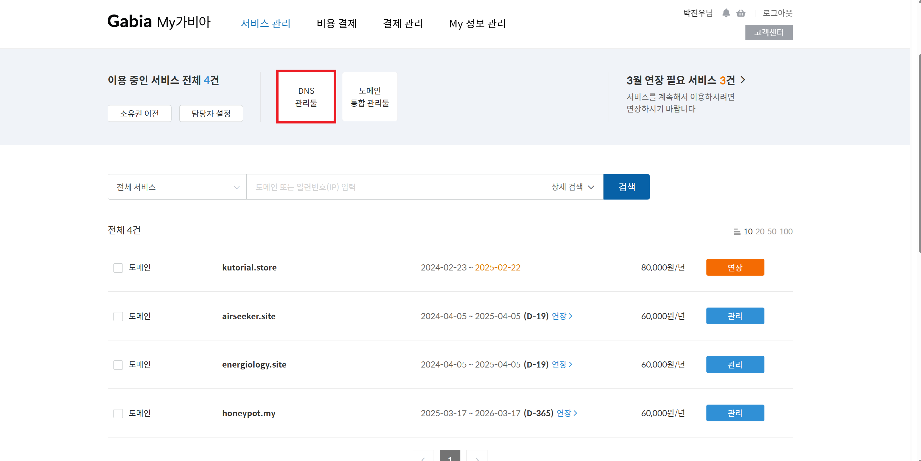Screen dimensions: 921x461
Task: Expand the 전체 서비스 dropdown
Action: click(x=177, y=187)
